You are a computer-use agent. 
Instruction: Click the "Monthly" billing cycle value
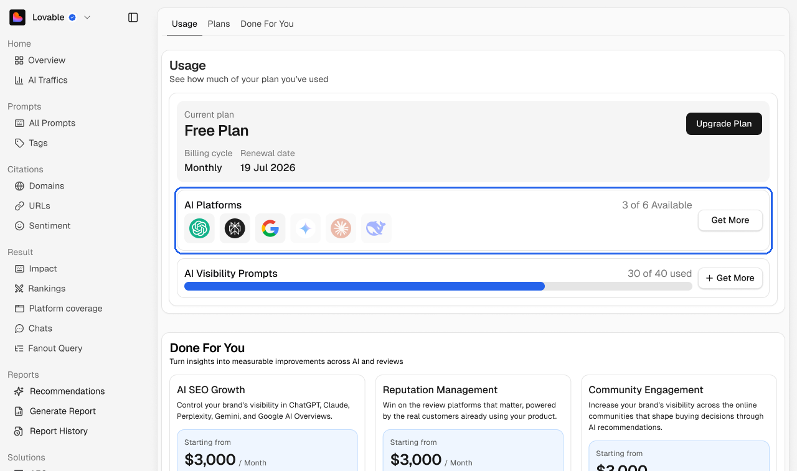[x=203, y=168]
